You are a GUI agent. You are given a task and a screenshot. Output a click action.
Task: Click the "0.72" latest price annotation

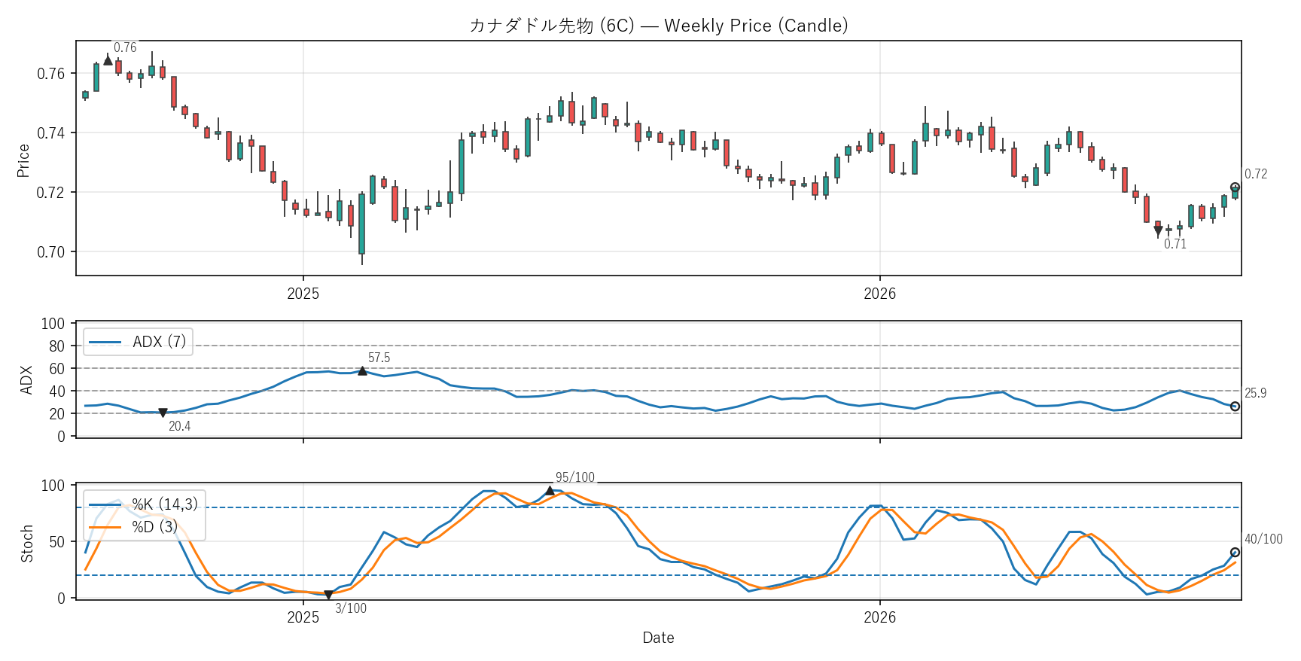(1256, 174)
